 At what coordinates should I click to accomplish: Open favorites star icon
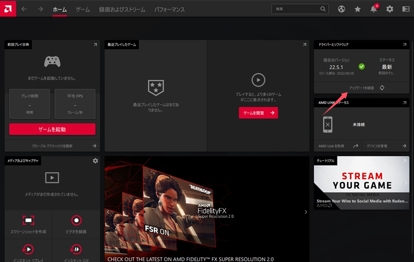[x=358, y=9]
